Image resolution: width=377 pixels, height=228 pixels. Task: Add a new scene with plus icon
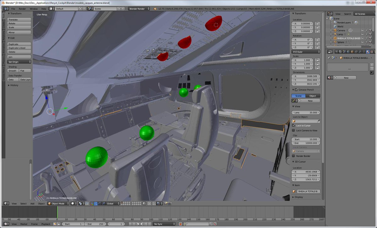coord(118,9)
